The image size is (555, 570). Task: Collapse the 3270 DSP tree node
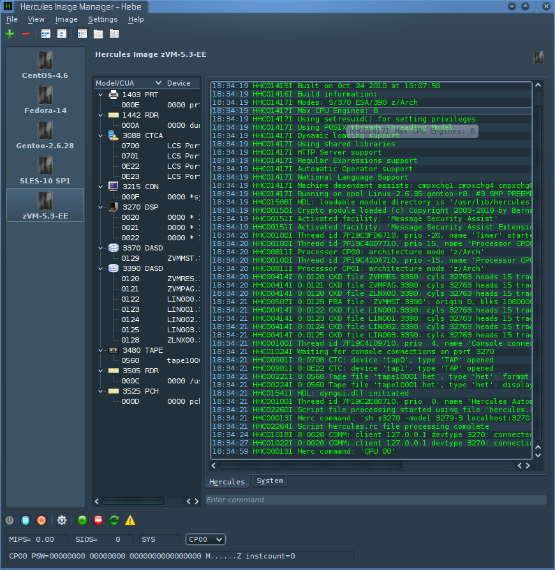101,207
